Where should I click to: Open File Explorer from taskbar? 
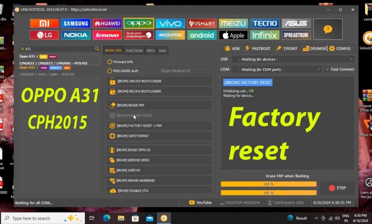tap(121, 218)
